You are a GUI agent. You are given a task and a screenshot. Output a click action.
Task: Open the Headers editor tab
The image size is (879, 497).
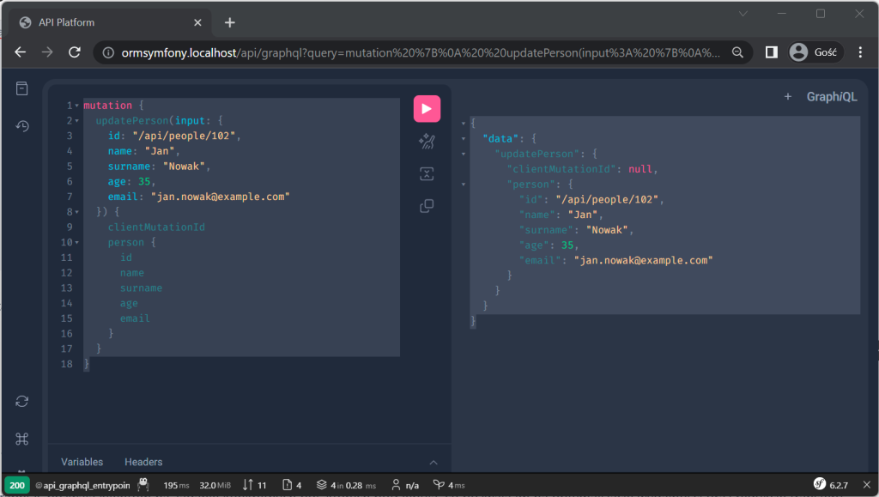143,462
